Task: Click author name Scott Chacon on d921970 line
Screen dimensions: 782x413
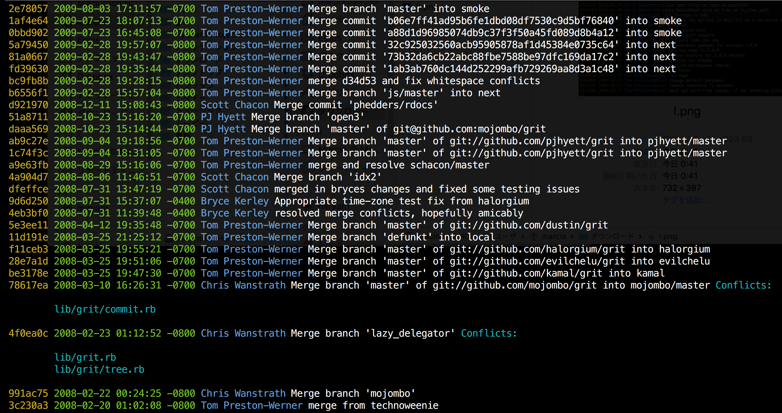Action: (x=235, y=105)
